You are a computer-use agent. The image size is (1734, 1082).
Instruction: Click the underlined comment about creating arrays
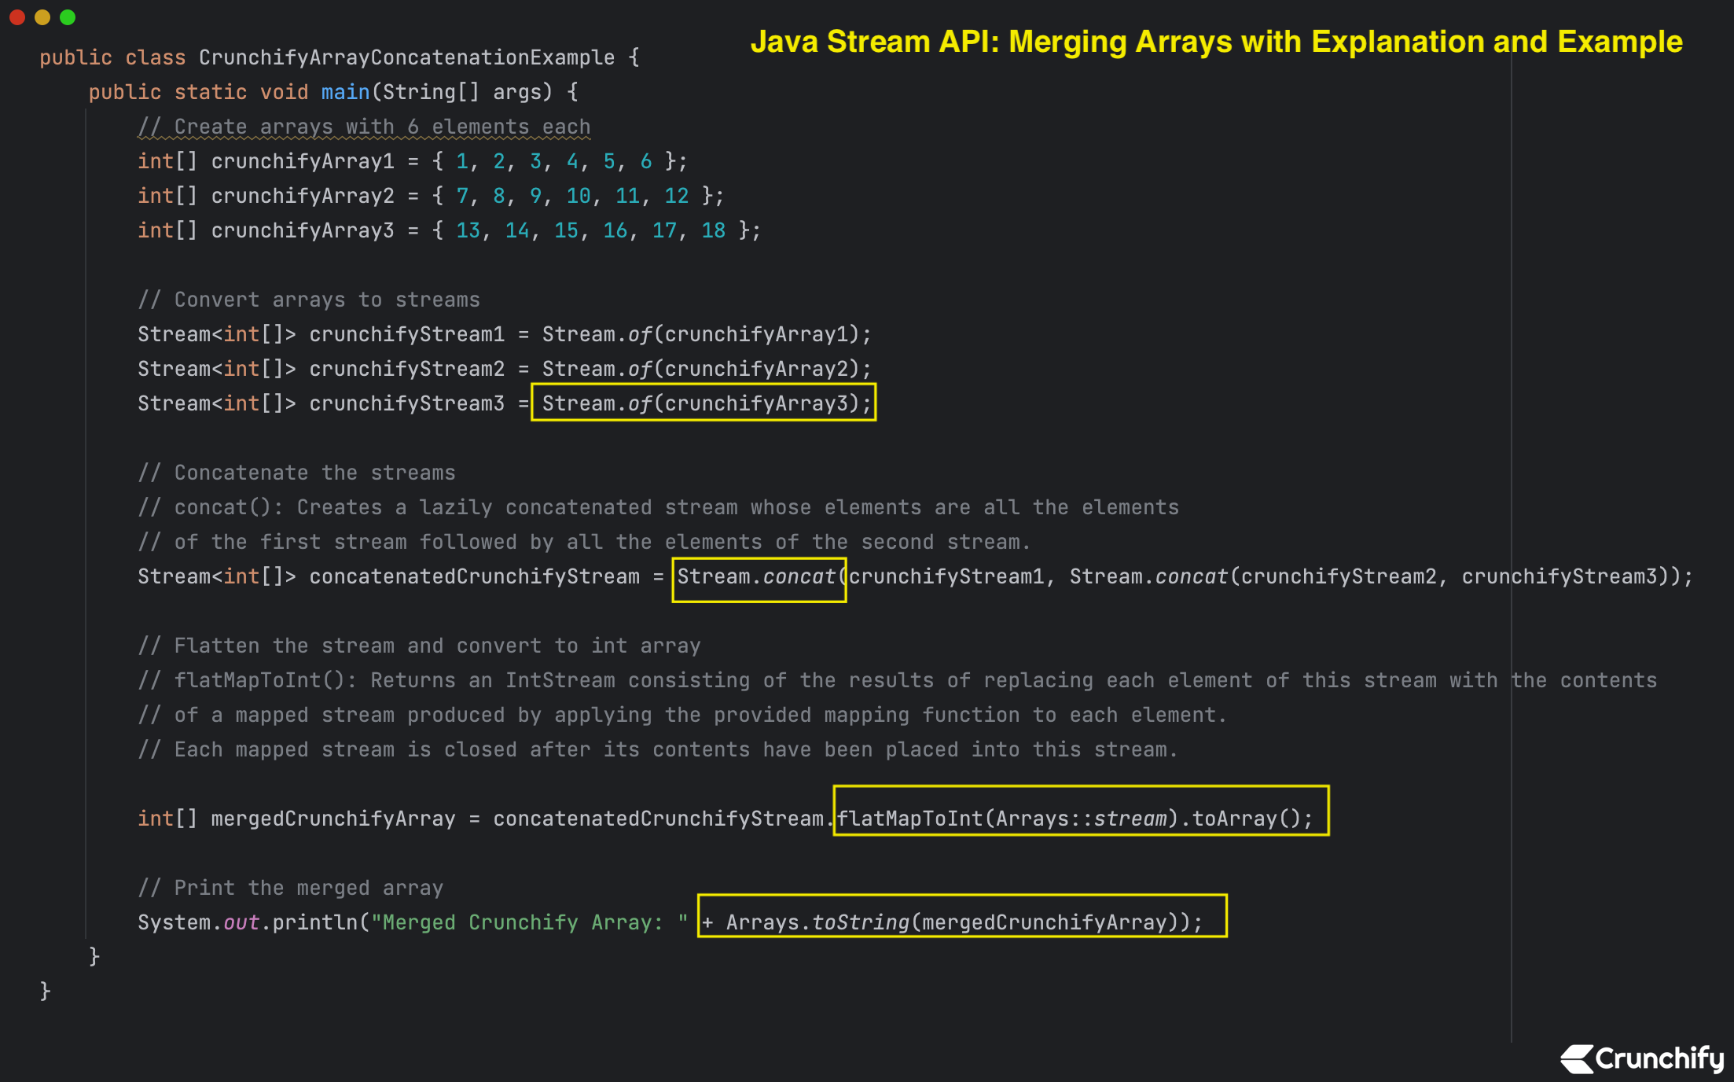364,126
